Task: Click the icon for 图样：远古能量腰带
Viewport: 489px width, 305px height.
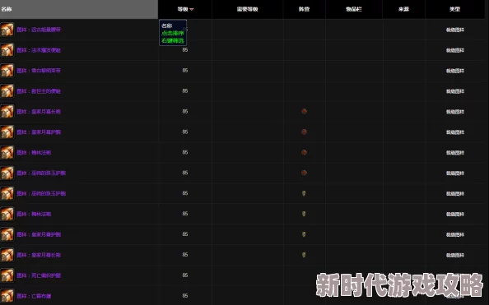Action: pos(7,30)
